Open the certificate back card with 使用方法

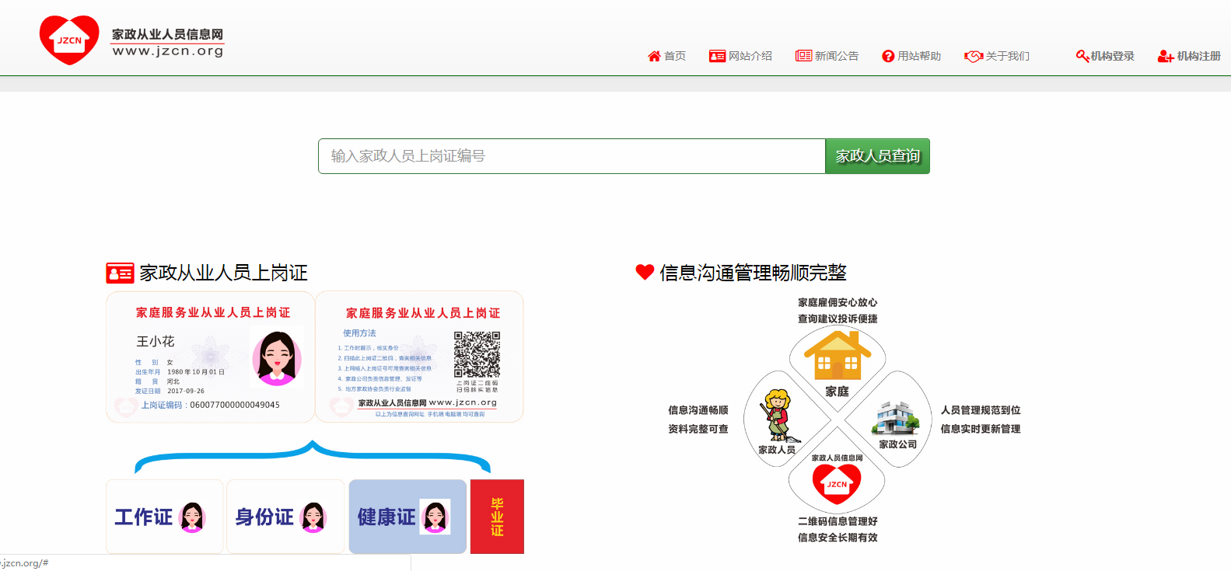(419, 357)
